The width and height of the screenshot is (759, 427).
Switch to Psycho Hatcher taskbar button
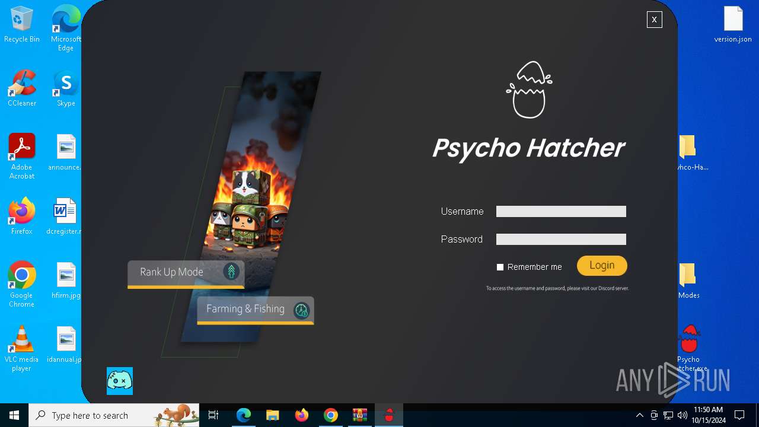[389, 415]
